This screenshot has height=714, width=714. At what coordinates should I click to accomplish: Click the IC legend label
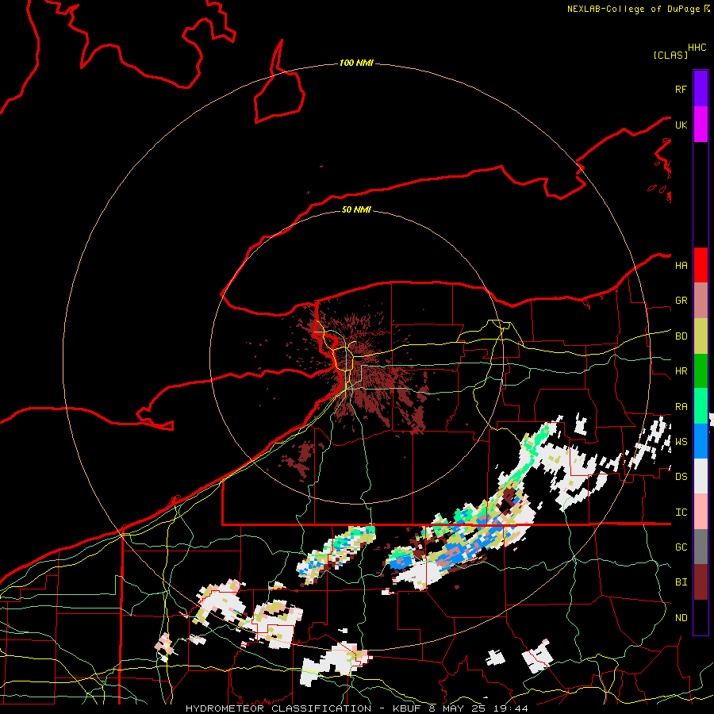681,512
